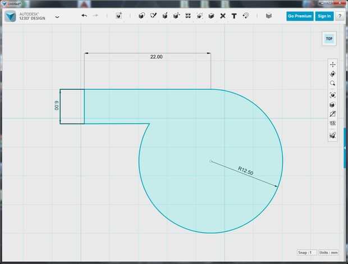Screen dimensions: 348x264
Task: Toggle sketch visibility in navigation bar
Action: click(x=332, y=114)
